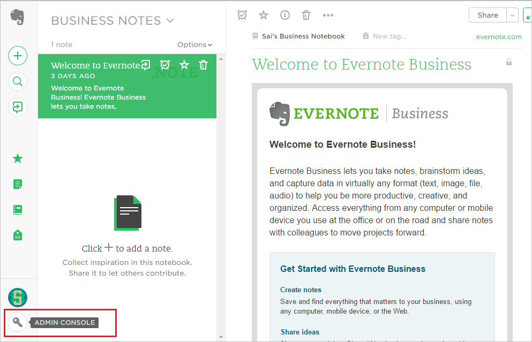This screenshot has width=532, height=342.
Task: Open more actions ellipsis in note toolbar
Action: [328, 15]
